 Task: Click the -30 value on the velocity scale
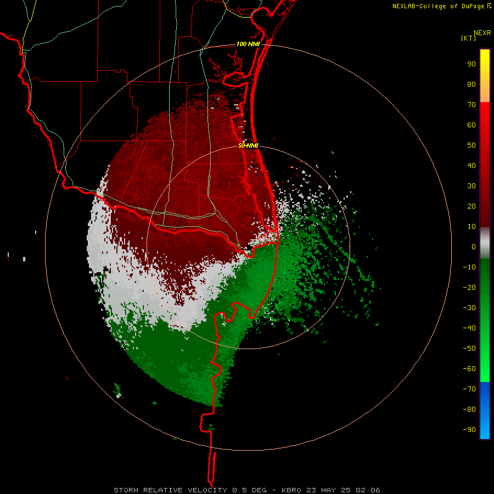(469, 308)
